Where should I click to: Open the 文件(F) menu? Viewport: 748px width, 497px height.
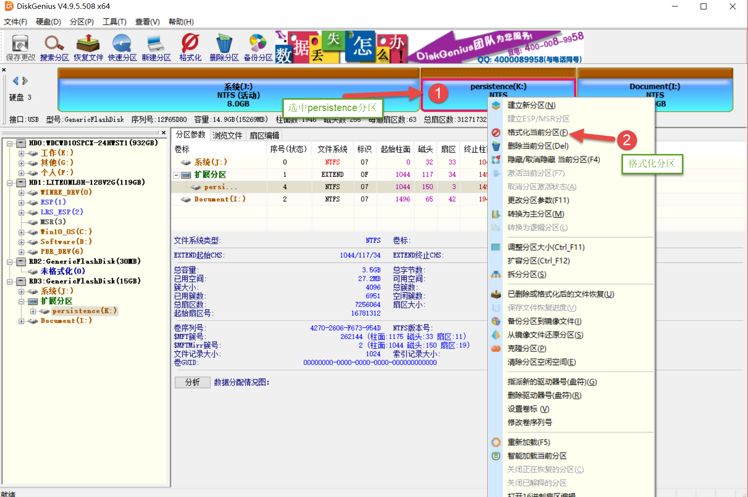click(15, 22)
